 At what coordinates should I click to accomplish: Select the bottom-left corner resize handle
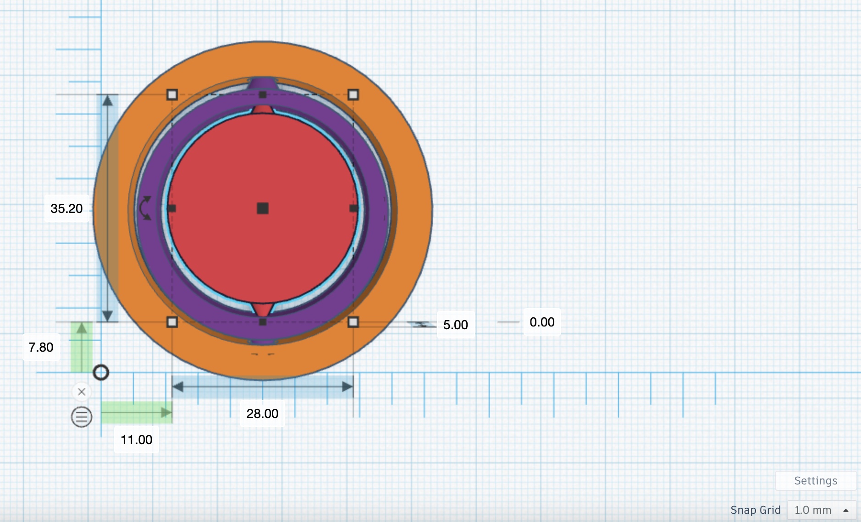point(172,322)
